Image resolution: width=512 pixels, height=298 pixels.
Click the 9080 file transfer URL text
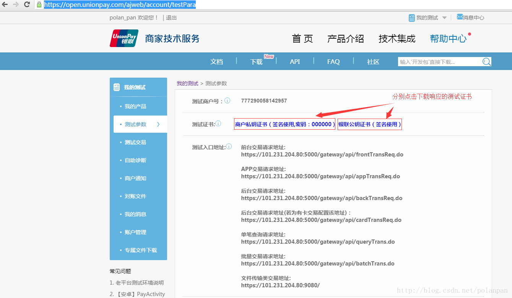[x=280, y=285]
